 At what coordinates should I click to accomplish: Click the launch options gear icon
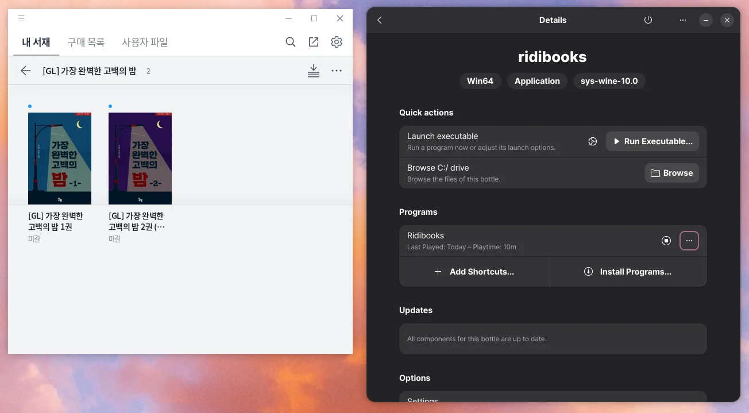point(593,141)
